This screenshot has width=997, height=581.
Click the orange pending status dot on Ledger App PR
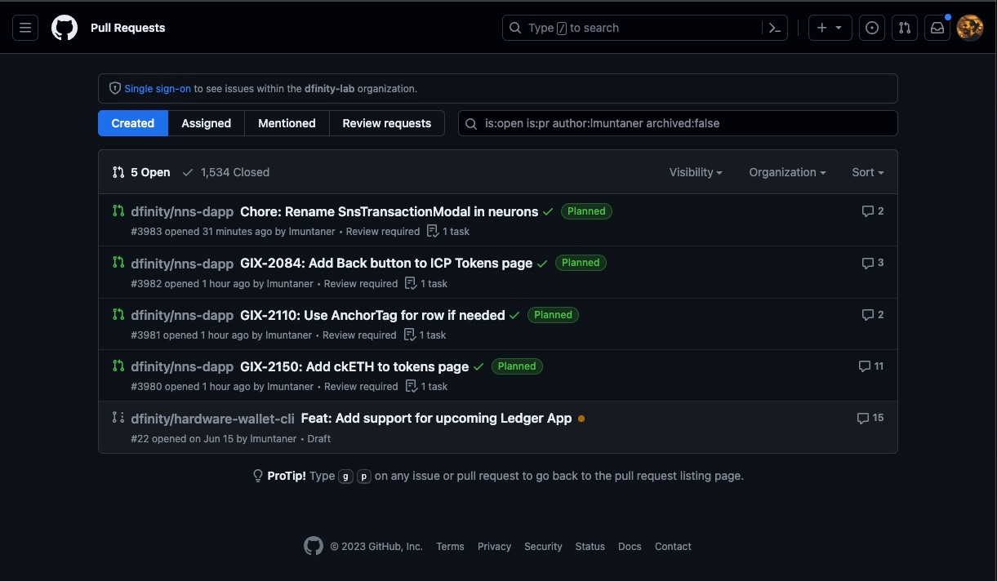point(581,419)
